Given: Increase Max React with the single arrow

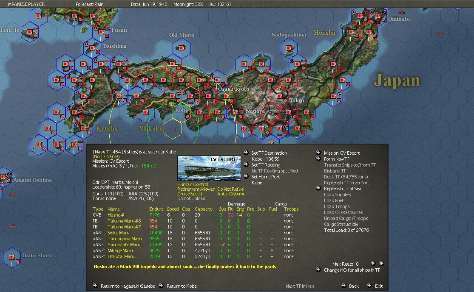Looking at the screenshot, I should (x=373, y=263).
